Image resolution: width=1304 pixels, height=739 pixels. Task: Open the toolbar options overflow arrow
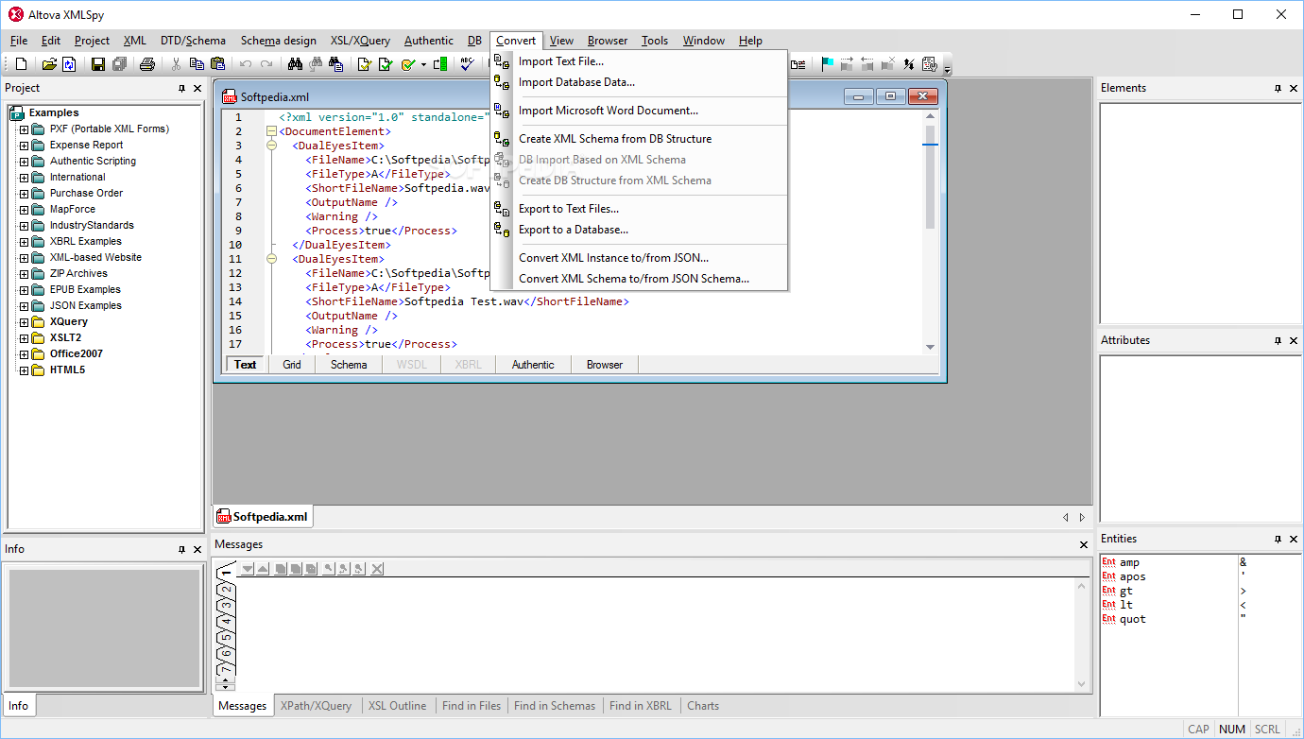(947, 68)
